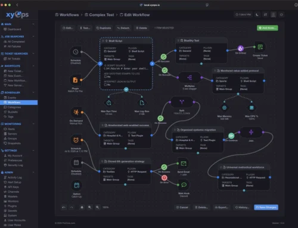Toggle Add Date/Time Stamps To Log checkbox

click(105, 77)
